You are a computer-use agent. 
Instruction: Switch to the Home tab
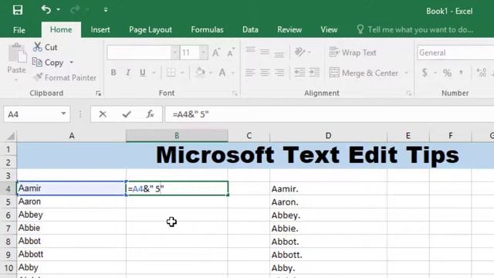pos(61,29)
